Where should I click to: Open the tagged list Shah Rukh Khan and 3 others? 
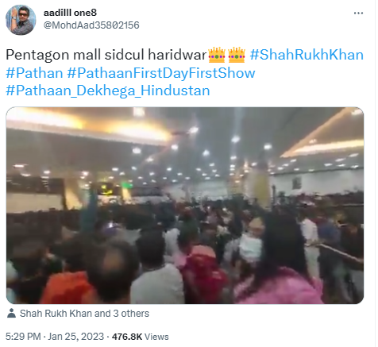coord(84,314)
